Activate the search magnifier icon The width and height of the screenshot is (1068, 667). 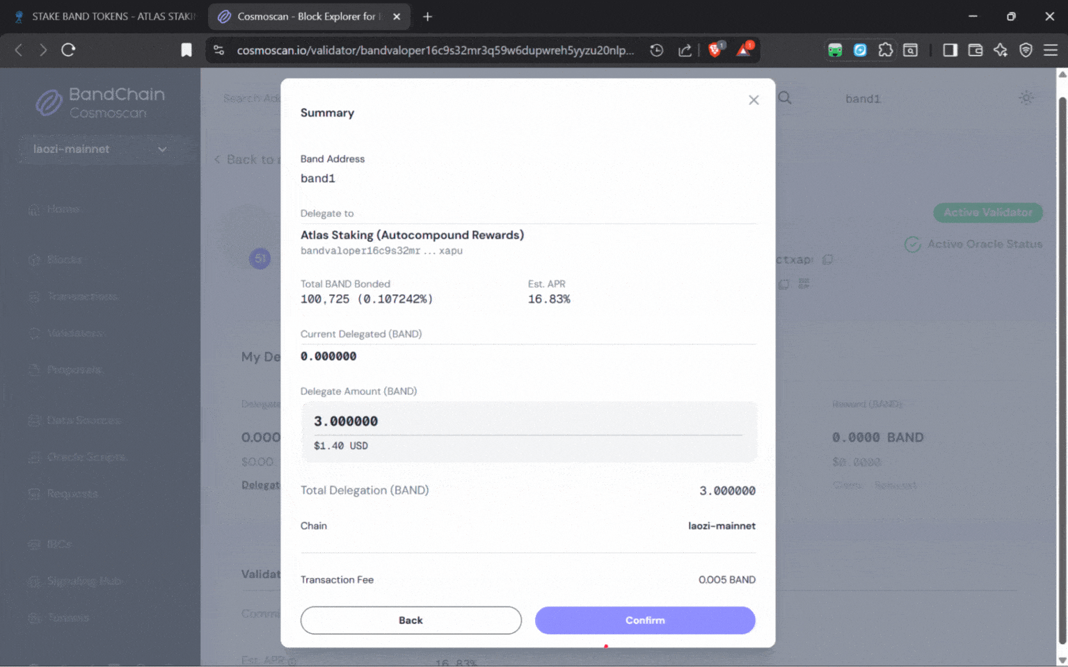[785, 98]
